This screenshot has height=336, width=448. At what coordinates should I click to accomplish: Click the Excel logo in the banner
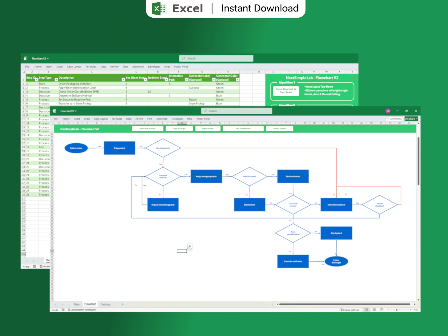(x=159, y=8)
